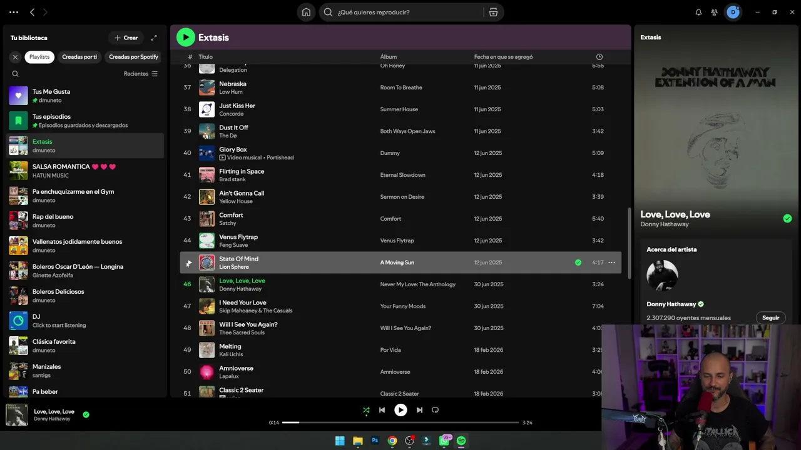Follow Donny Hathaway with Seguir button

770,317
